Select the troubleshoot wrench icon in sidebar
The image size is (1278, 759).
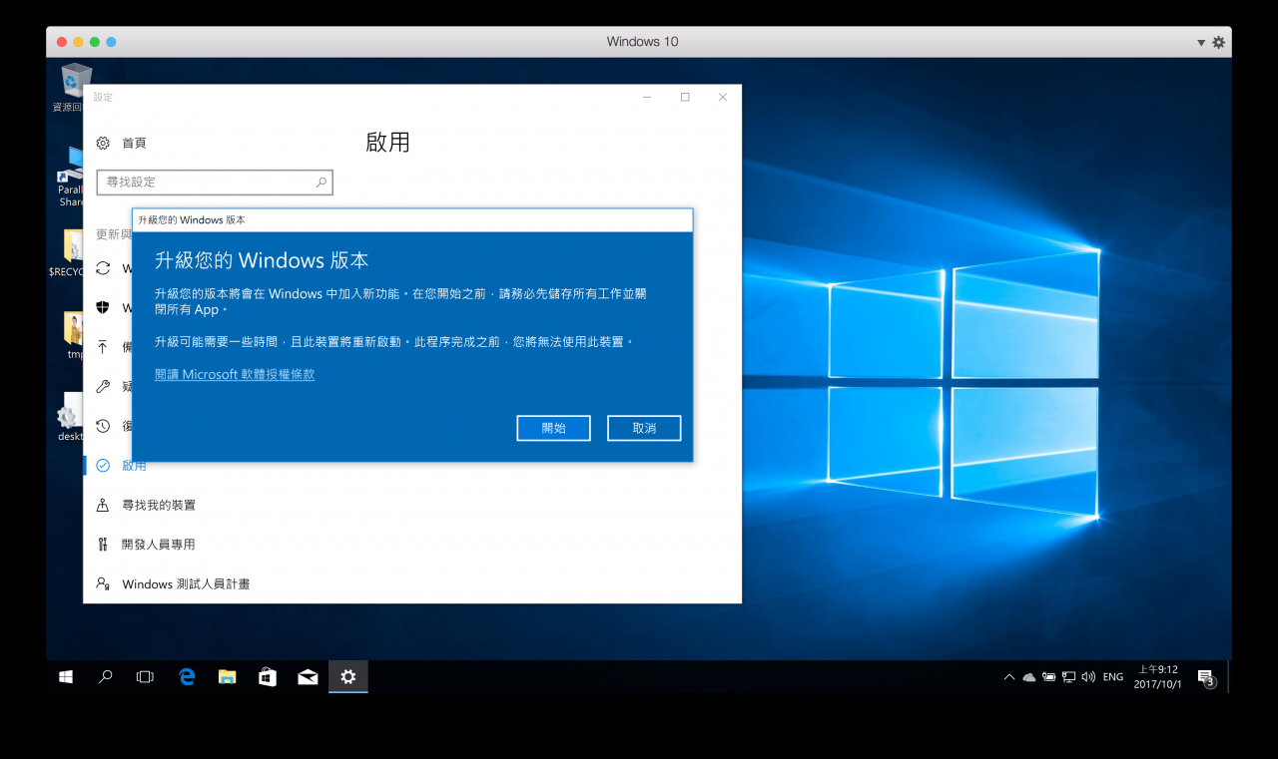click(103, 386)
